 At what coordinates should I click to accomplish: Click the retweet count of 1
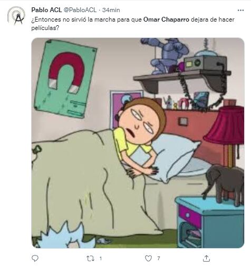[101, 259]
